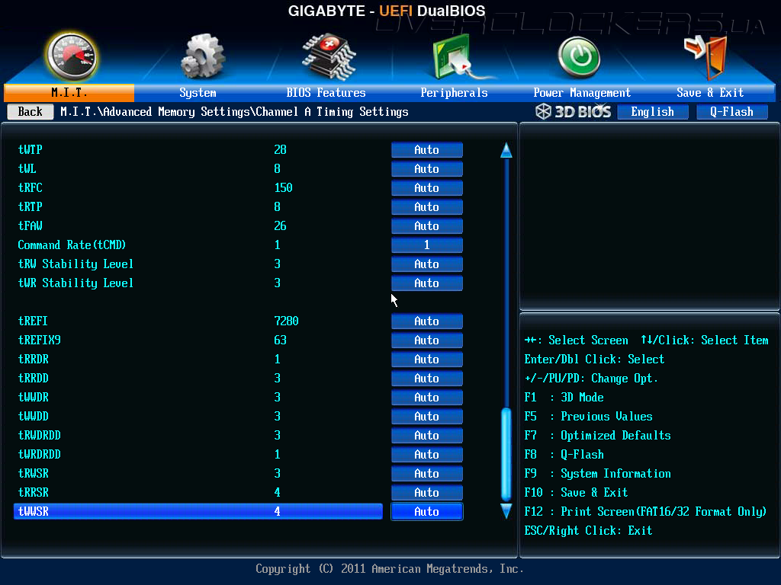Click the tRFC value 150
Viewport: 781px width, 585px height.
point(284,187)
